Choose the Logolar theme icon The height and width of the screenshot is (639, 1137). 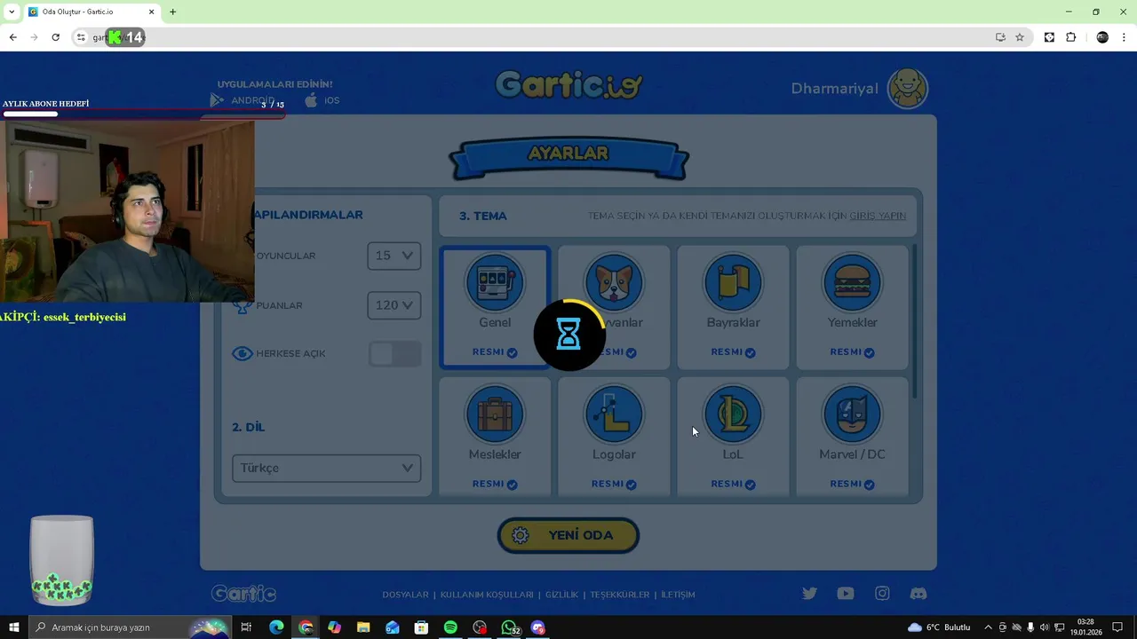pyautogui.click(x=614, y=414)
